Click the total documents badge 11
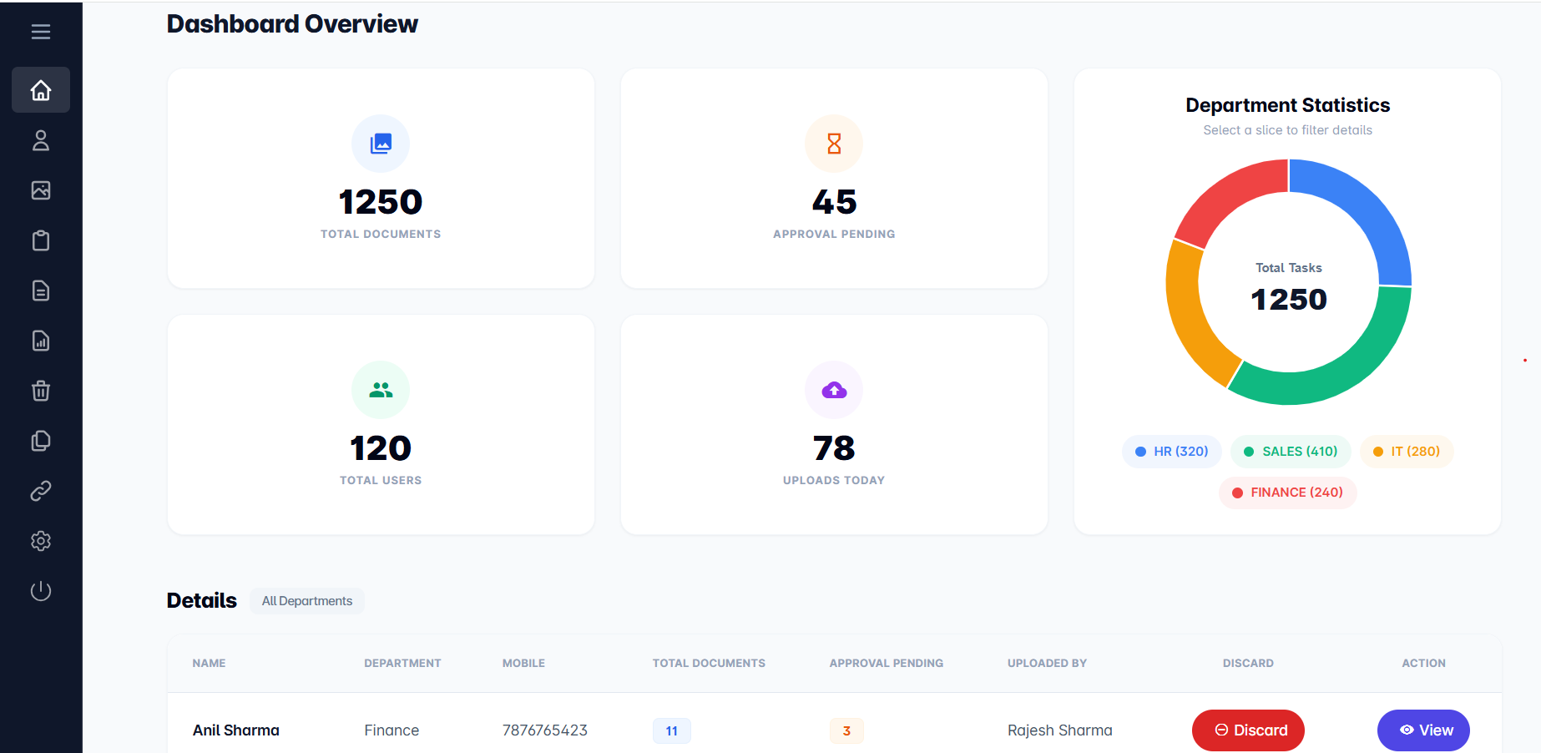Image resolution: width=1541 pixels, height=753 pixels. (x=672, y=731)
